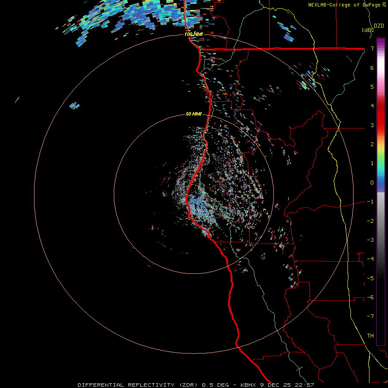The width and height of the screenshot is (388, 388).
Task: Click the 2 value on color scale
Action: click(x=372, y=144)
